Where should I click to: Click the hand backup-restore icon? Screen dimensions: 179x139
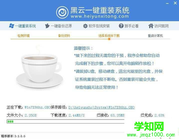tap(47, 26)
